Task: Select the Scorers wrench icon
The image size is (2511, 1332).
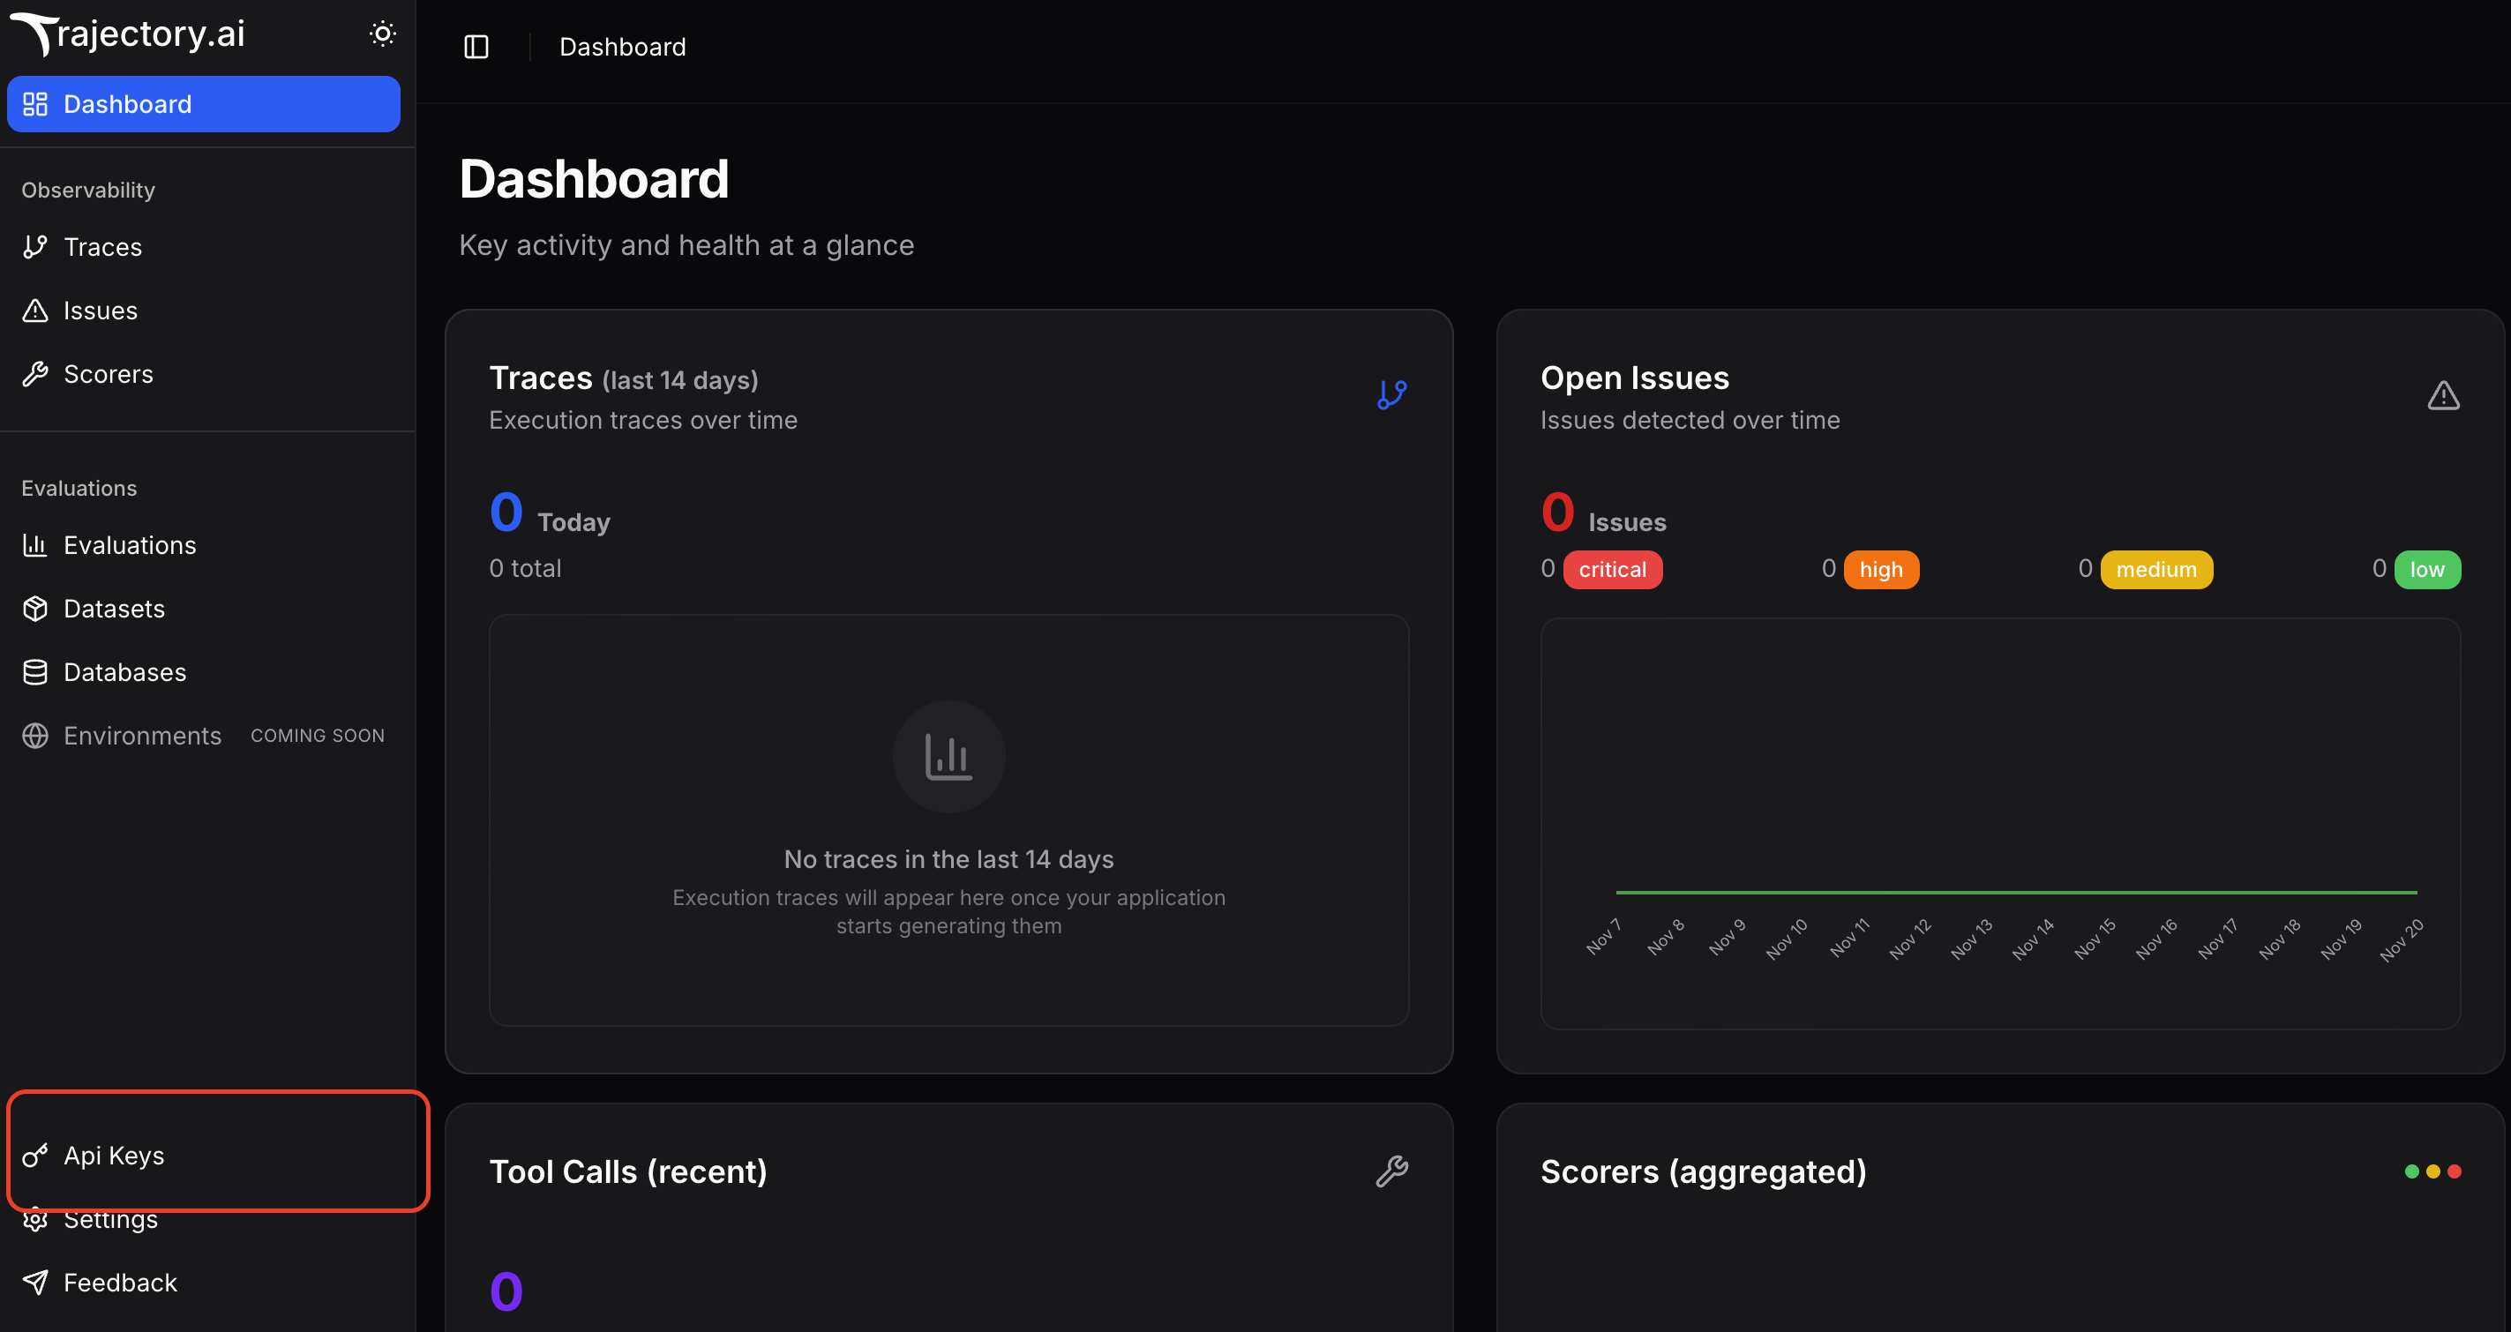Action: coord(35,373)
